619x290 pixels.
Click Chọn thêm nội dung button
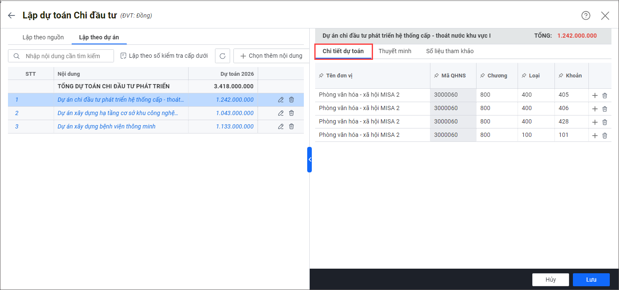coord(271,56)
